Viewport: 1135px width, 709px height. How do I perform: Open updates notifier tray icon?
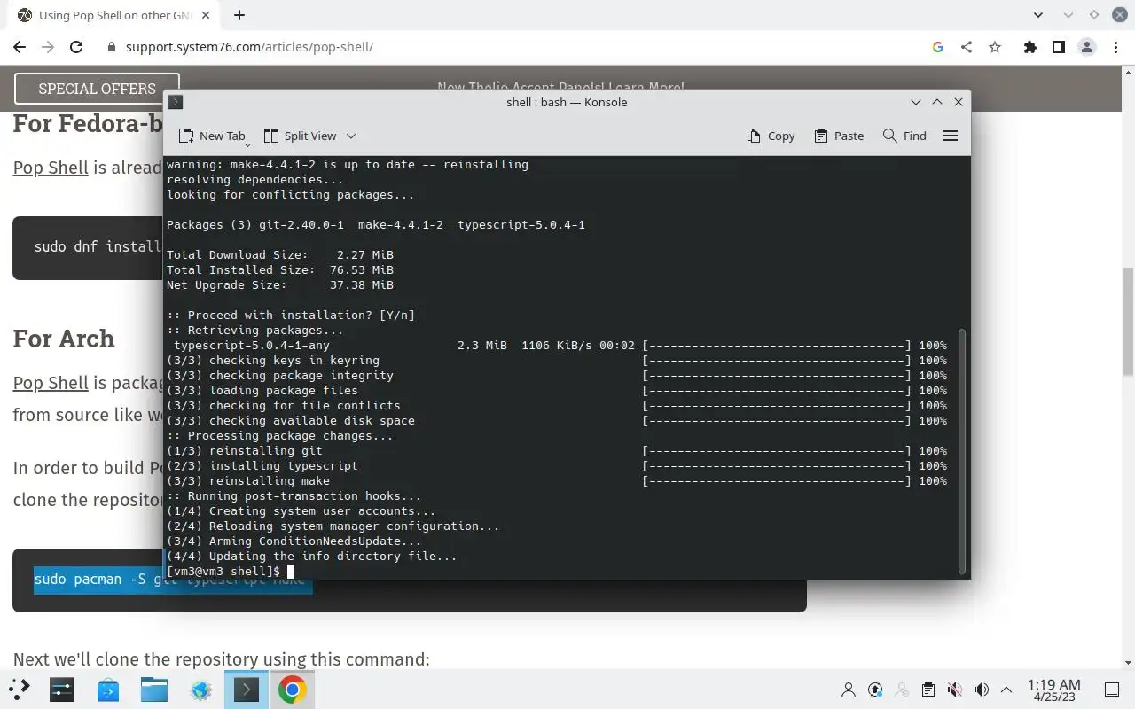[875, 690]
